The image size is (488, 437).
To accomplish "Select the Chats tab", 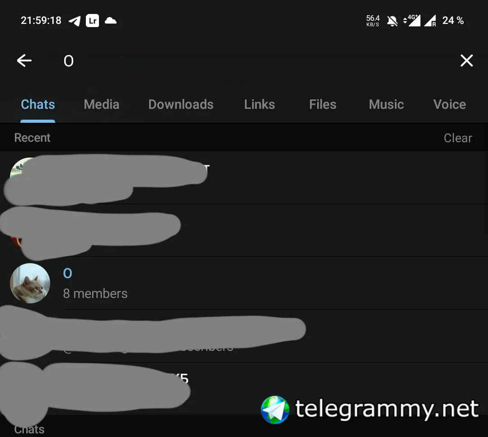I will tap(38, 104).
